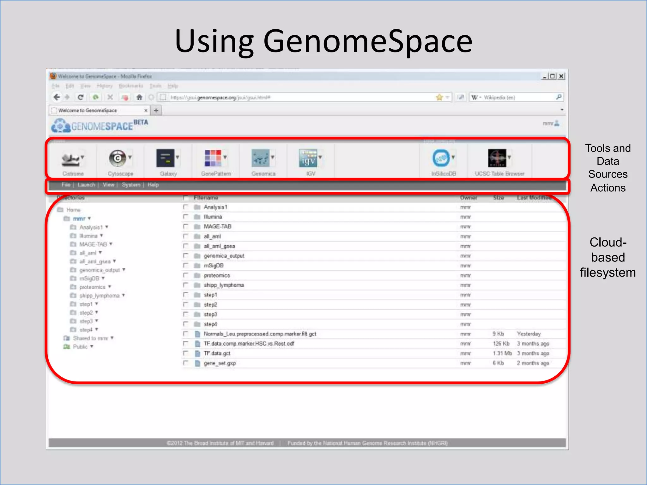The image size is (647, 485).
Task: Go forward with browser forward arrow
Action: tap(67, 97)
